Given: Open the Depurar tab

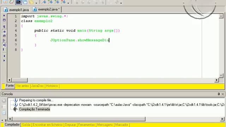Looking at the screenshot, I should click(70, 125).
